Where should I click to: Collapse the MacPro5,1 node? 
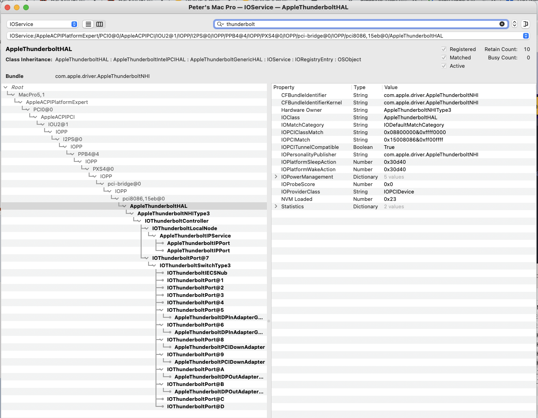click(x=13, y=95)
